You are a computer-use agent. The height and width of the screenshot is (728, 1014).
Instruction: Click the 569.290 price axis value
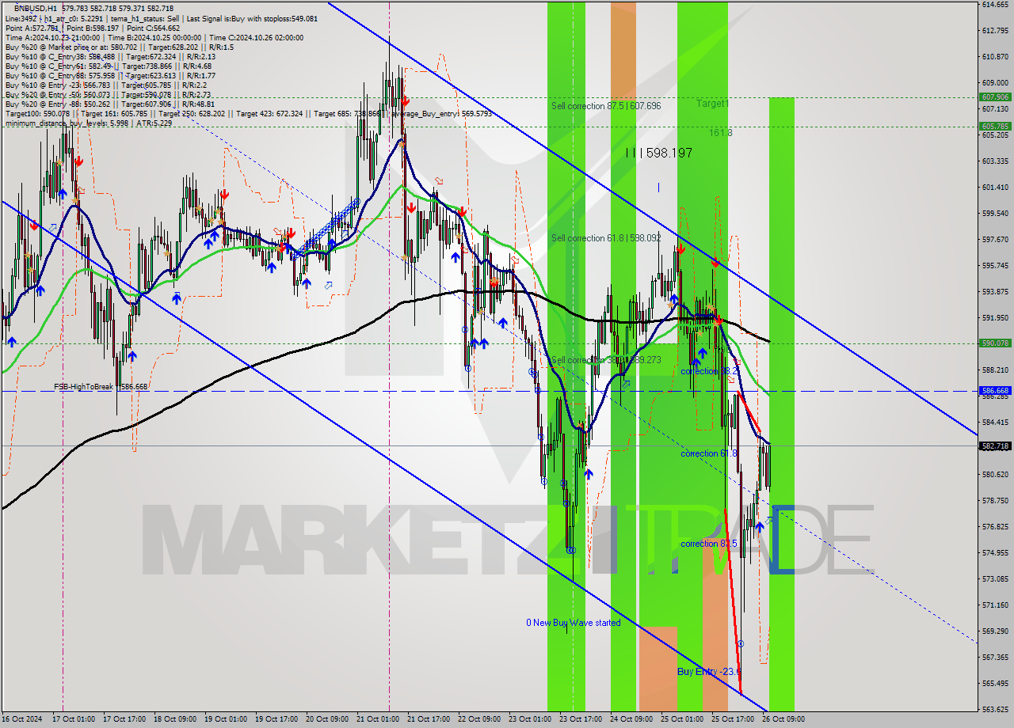(x=995, y=631)
